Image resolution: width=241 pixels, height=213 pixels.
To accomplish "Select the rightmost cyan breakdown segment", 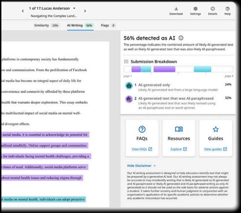I will 202,69.
